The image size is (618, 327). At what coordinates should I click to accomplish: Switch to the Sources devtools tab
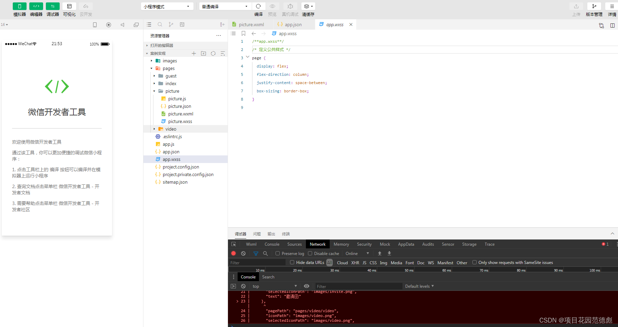coord(295,244)
